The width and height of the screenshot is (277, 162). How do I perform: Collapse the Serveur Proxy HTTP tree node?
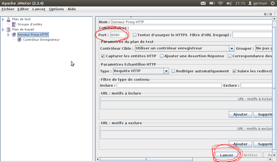click(8, 35)
